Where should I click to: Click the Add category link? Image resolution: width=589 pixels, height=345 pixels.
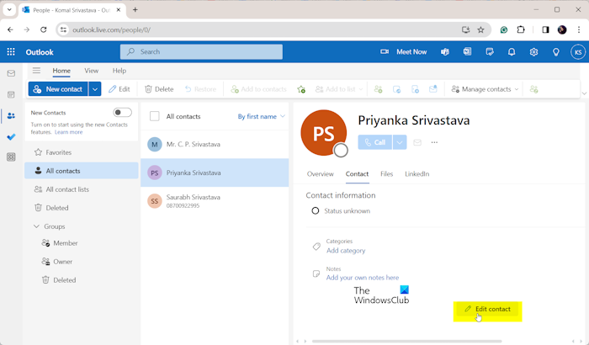pos(346,251)
